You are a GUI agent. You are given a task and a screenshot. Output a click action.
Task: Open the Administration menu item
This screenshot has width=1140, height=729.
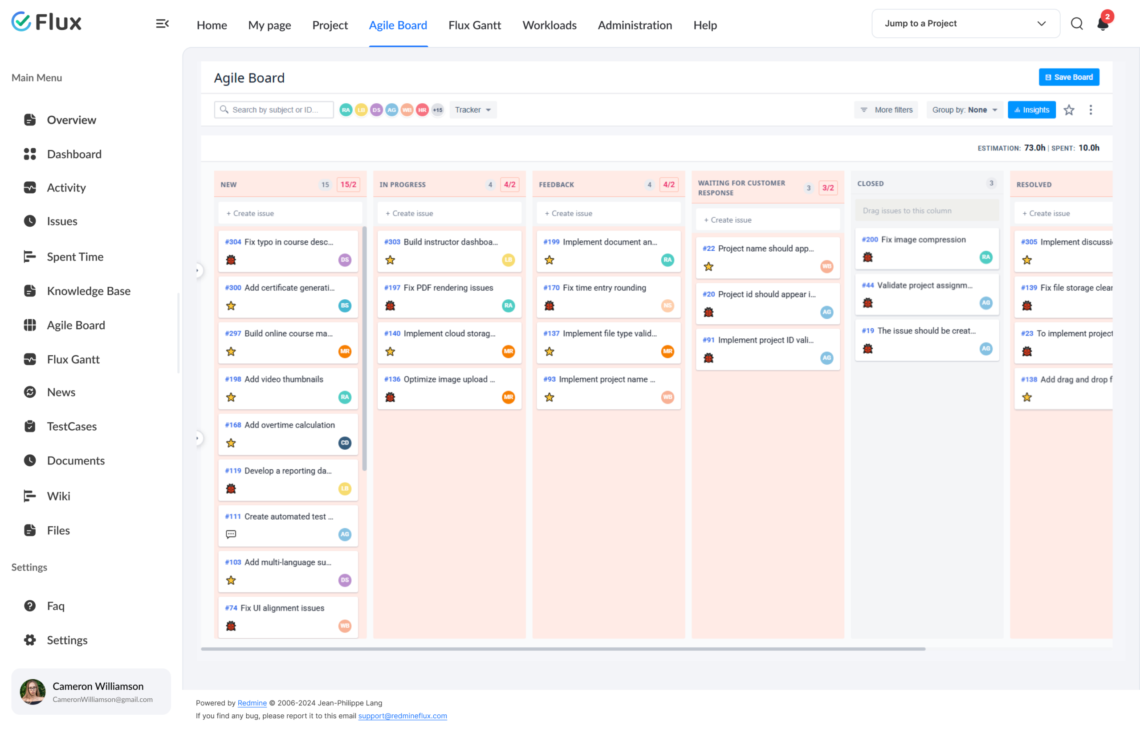(x=635, y=25)
